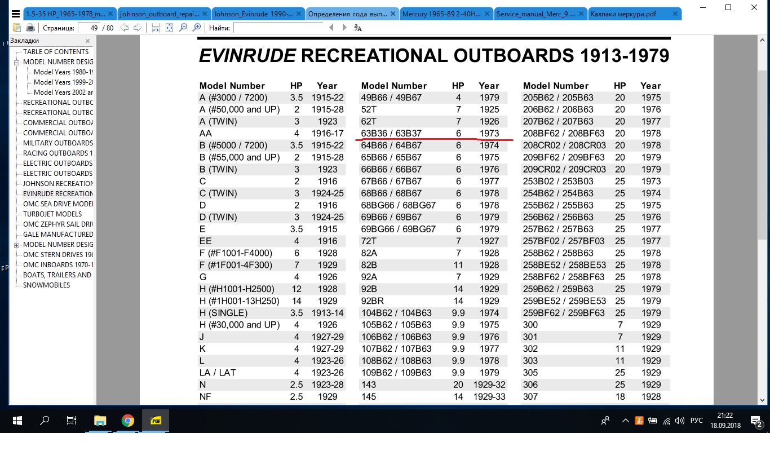Open TABLE OF CONTENTS bookmark
This screenshot has width=770, height=464.
click(x=56, y=52)
